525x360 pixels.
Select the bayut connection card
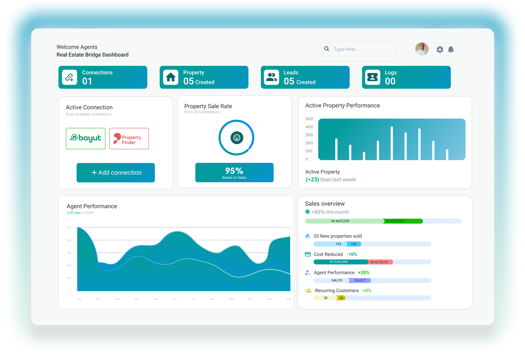point(86,139)
